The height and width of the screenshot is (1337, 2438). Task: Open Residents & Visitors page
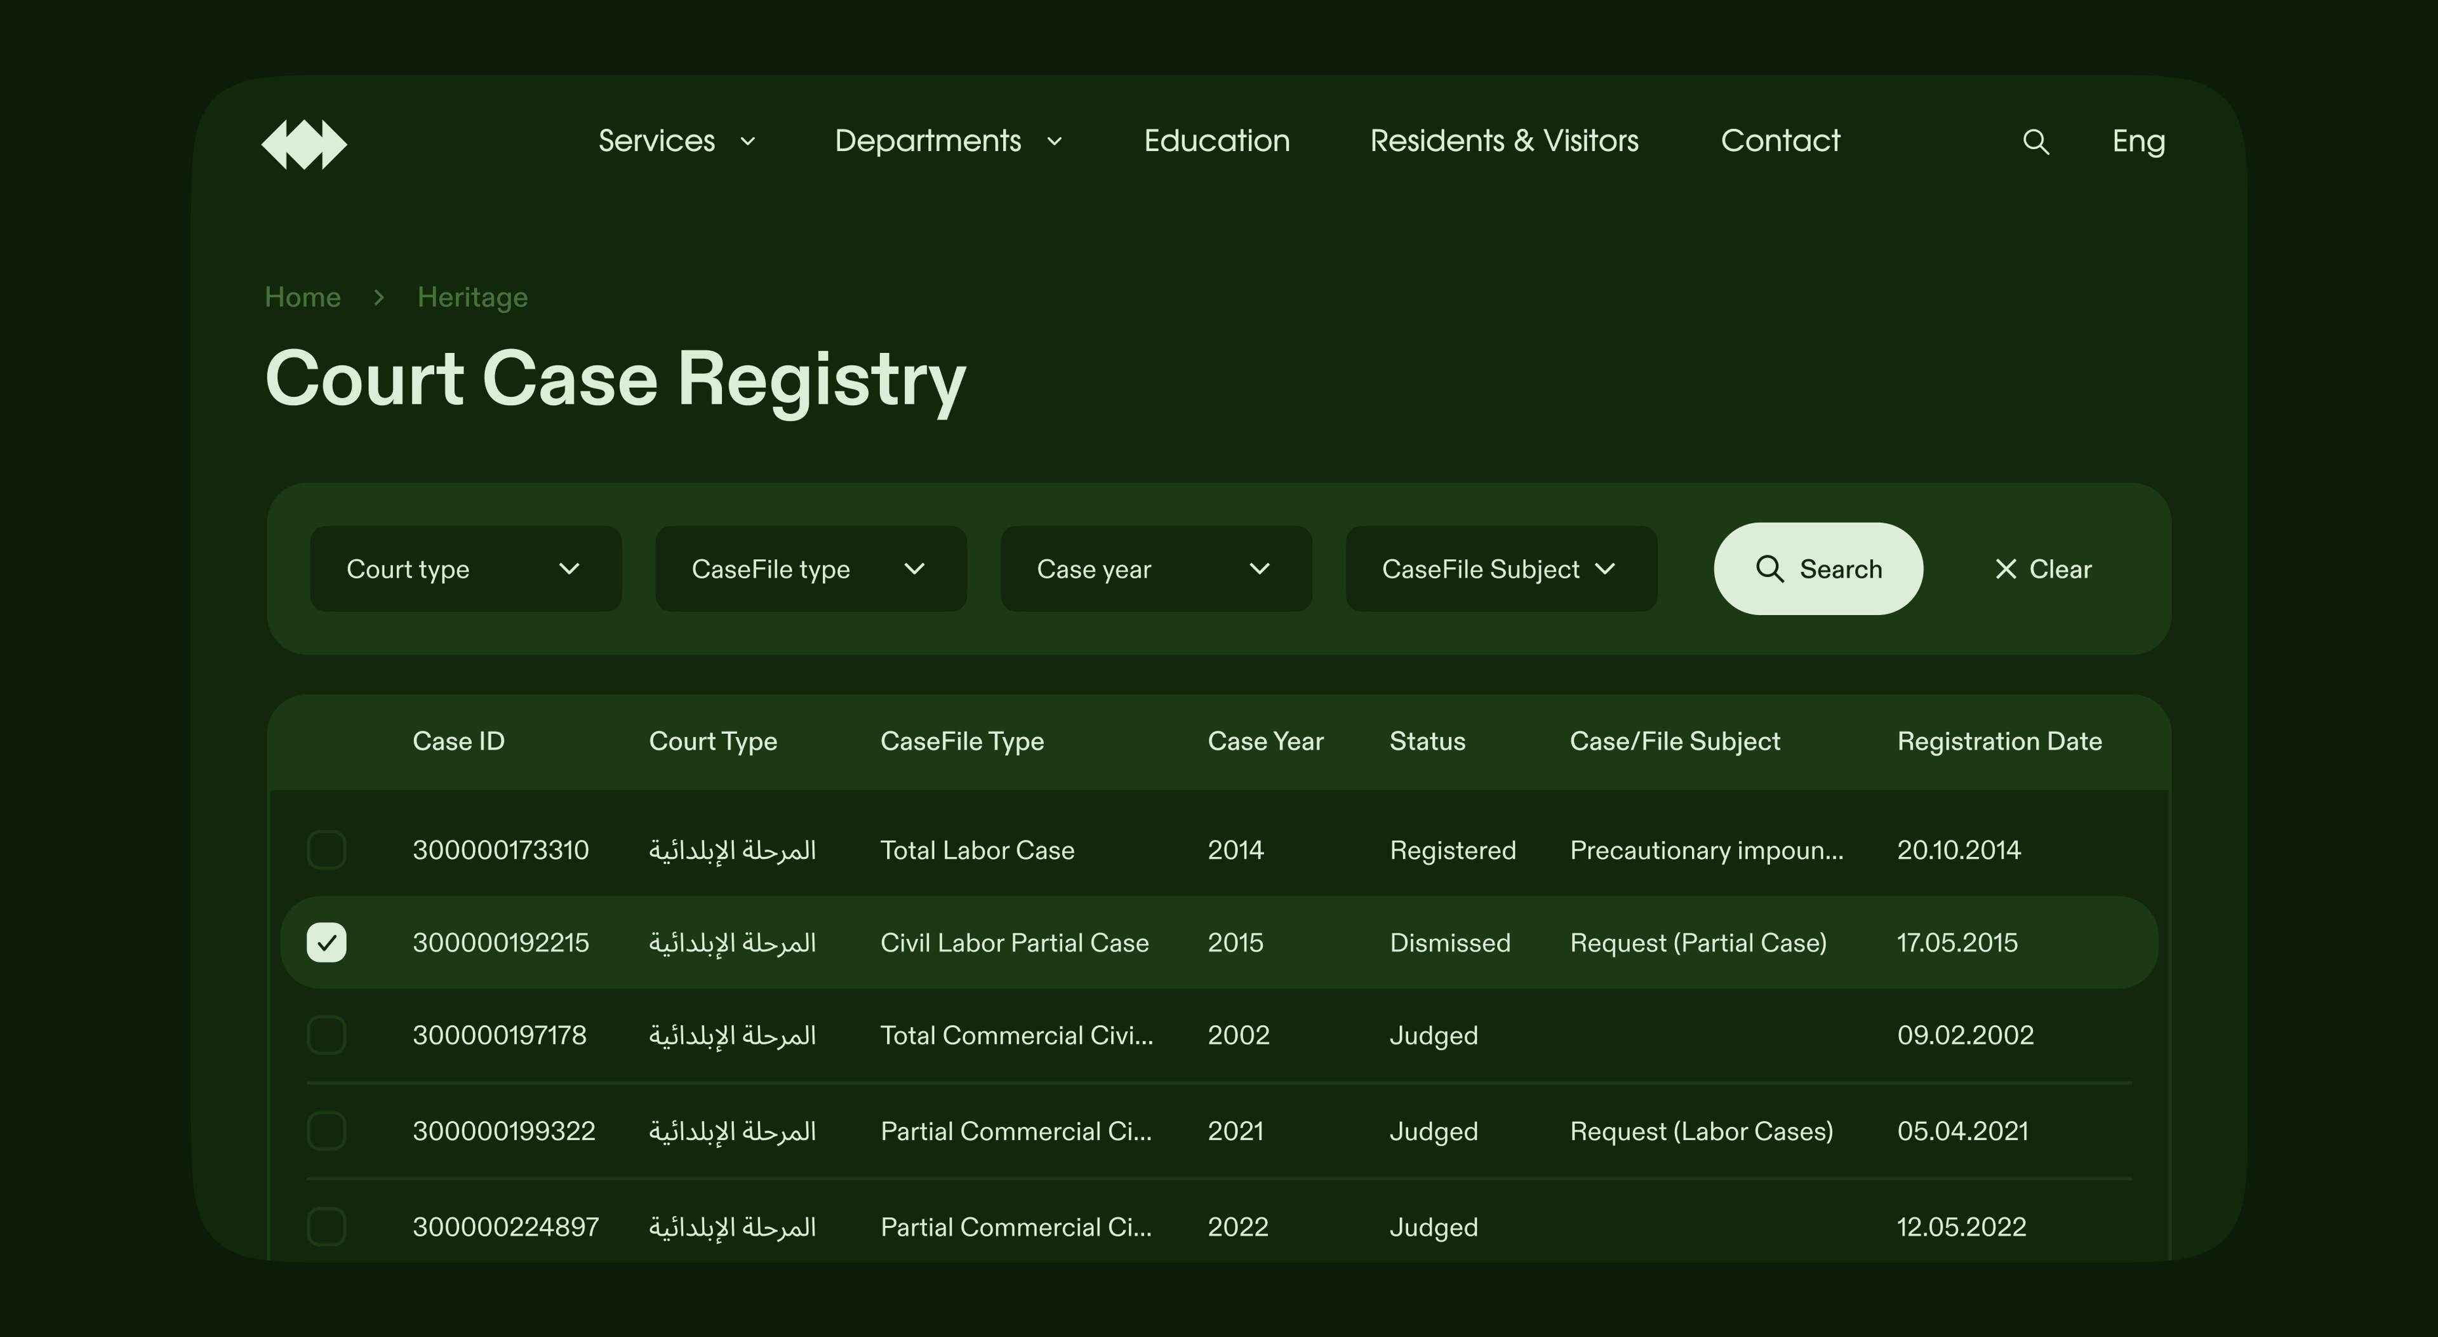click(x=1504, y=141)
